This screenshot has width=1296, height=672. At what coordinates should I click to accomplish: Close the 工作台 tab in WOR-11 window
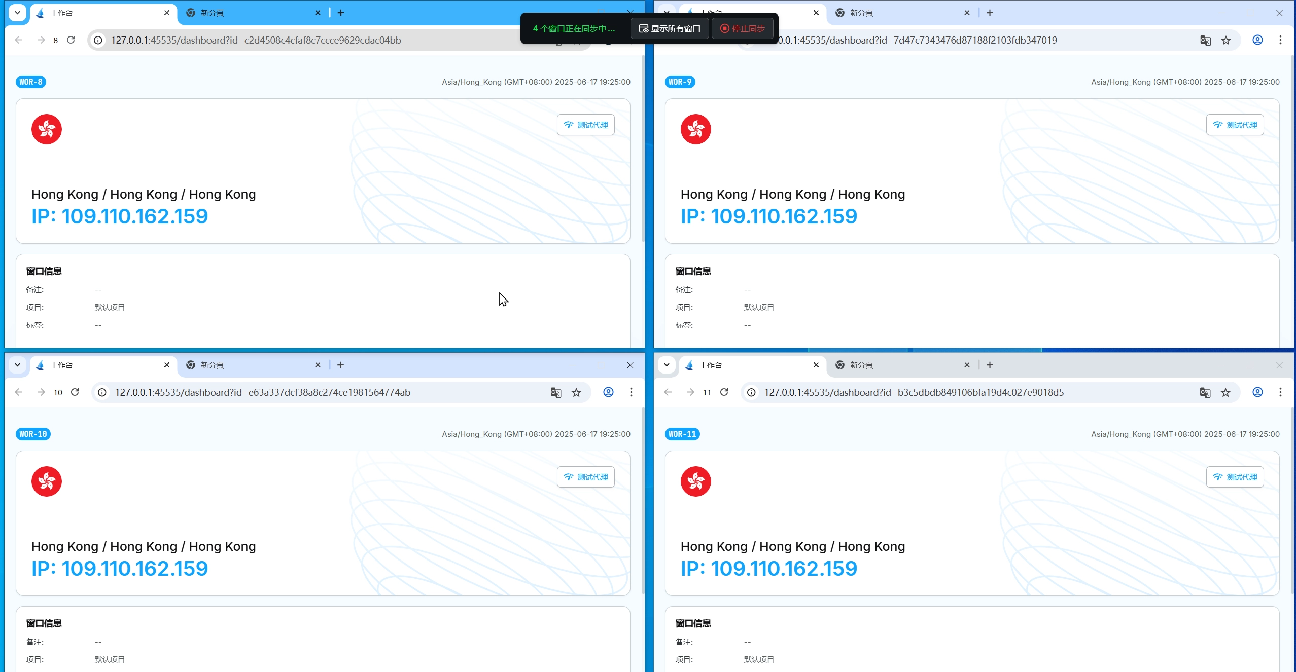pyautogui.click(x=816, y=365)
